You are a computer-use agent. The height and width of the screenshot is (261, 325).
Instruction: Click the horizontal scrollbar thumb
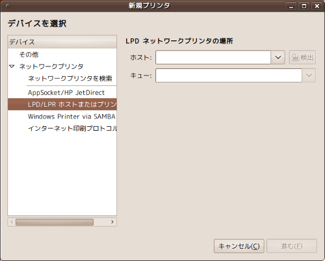pos(55,222)
